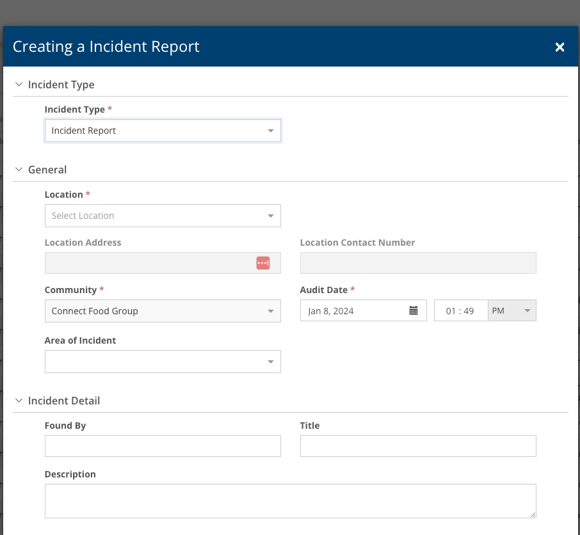Collapse the Incident Type section
This screenshot has height=535, width=580.
point(19,84)
